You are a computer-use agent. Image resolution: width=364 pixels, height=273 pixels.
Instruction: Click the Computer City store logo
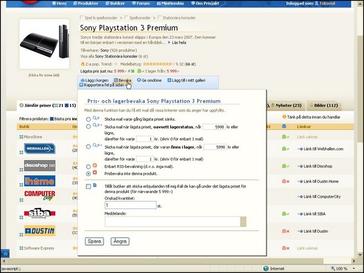tap(39, 196)
